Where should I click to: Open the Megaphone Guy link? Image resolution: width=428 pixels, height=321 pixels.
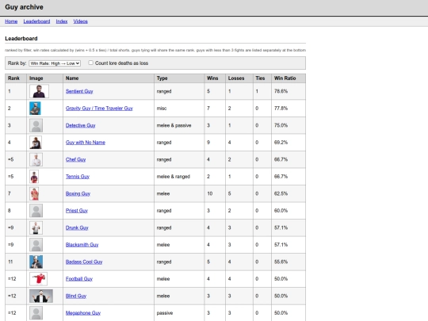click(x=83, y=313)
